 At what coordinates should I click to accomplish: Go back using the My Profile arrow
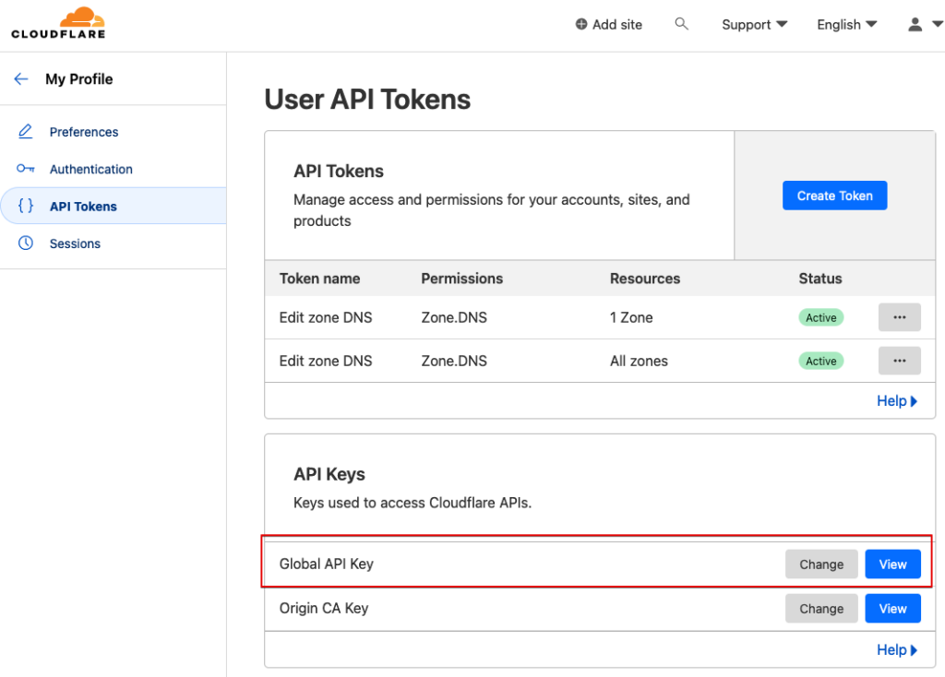21,79
